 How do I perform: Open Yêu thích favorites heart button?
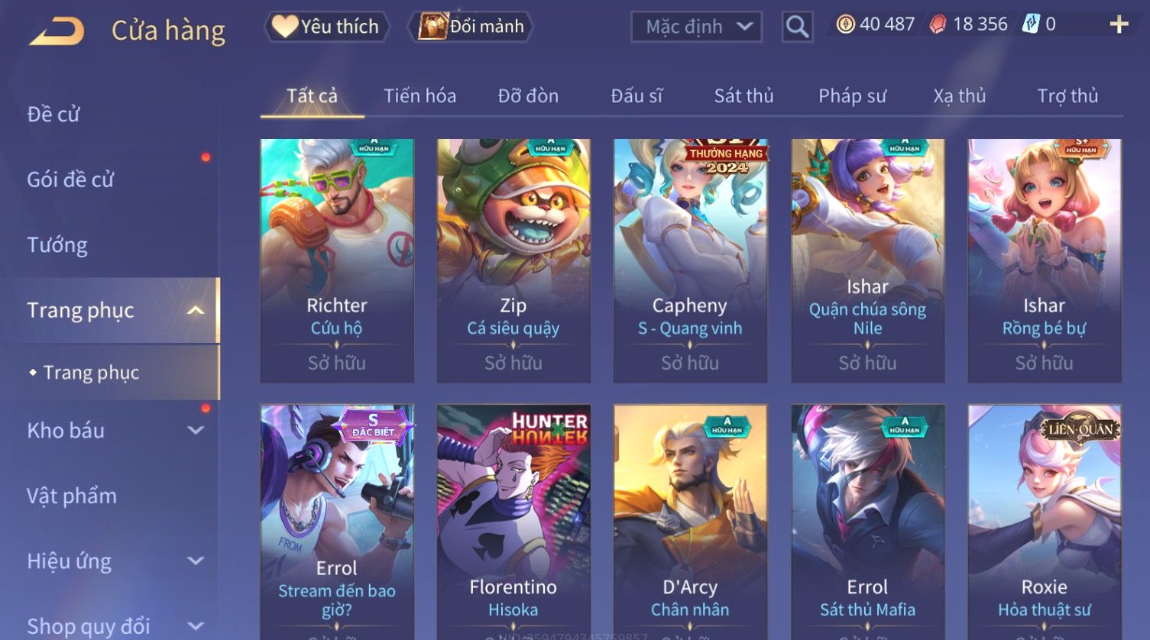(x=326, y=27)
